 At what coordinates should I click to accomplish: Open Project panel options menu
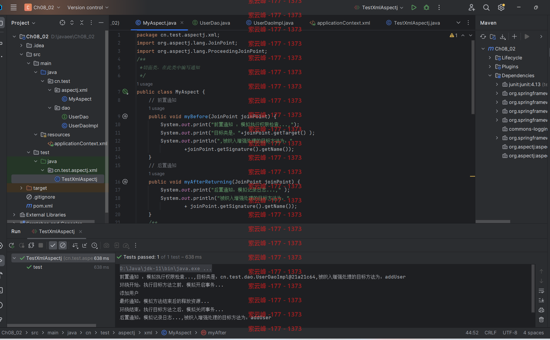coord(91,23)
